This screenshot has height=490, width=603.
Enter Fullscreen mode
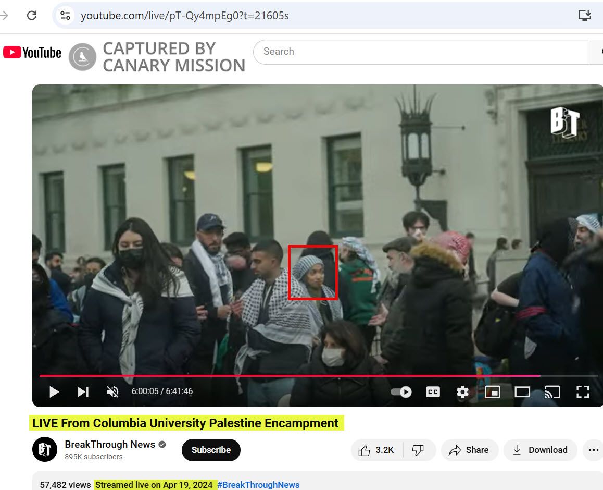583,391
